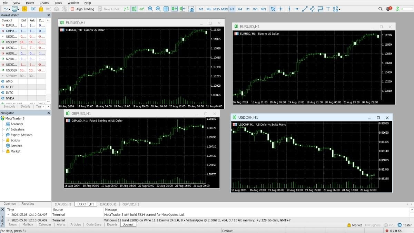
Task: Zoom in the chart with magnifier plus
Action: point(150,9)
